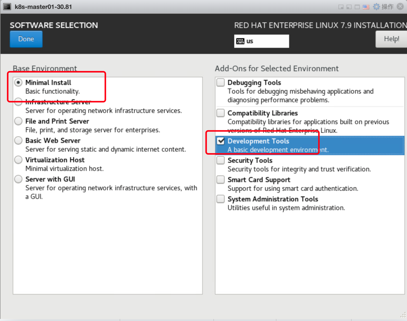Click the us keyboard layout indicator
Screen dimensions: 407x321
(x=261, y=41)
